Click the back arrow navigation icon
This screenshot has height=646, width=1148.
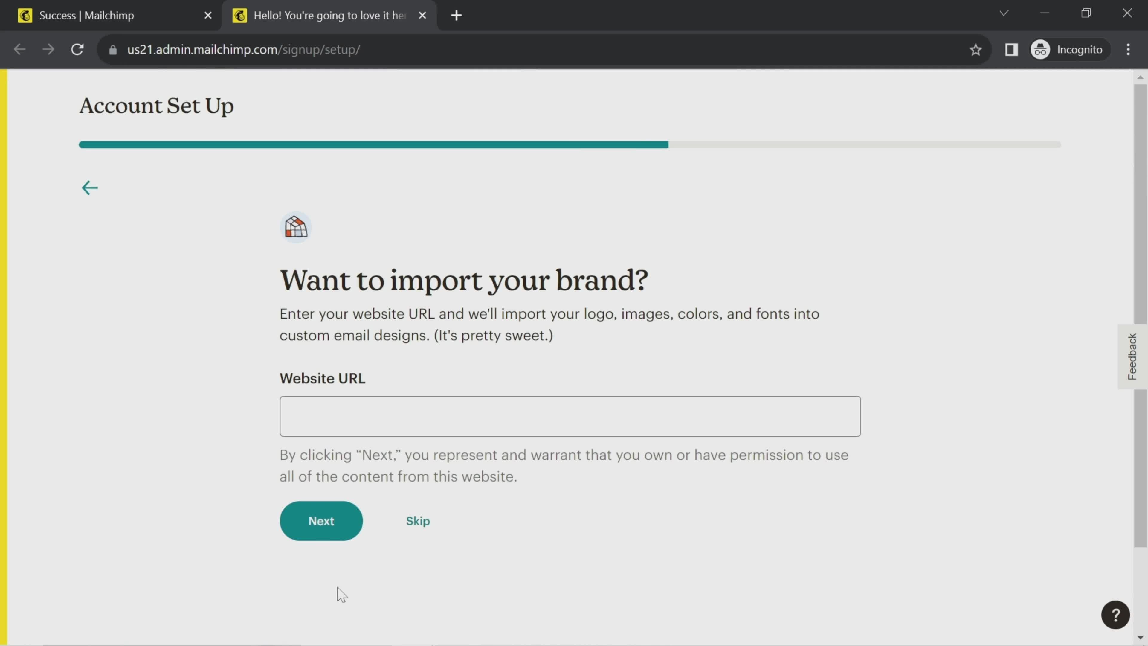(89, 188)
